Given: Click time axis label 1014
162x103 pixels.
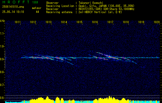Looking at the screenshot, I should 64,22.
